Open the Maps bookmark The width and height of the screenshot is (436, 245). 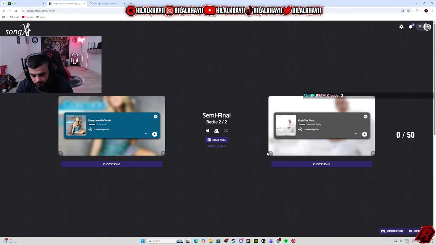coord(41,17)
